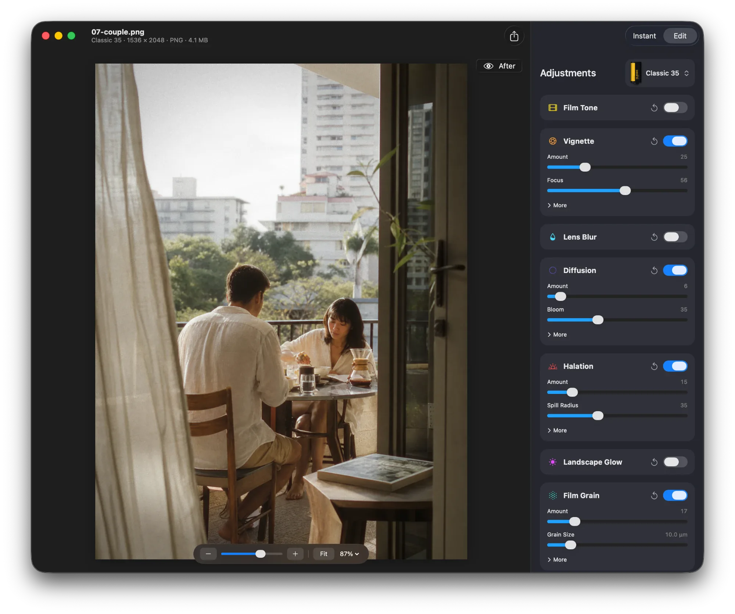The height and width of the screenshot is (614, 735).
Task: Switch to the Edit tab
Action: (x=680, y=36)
